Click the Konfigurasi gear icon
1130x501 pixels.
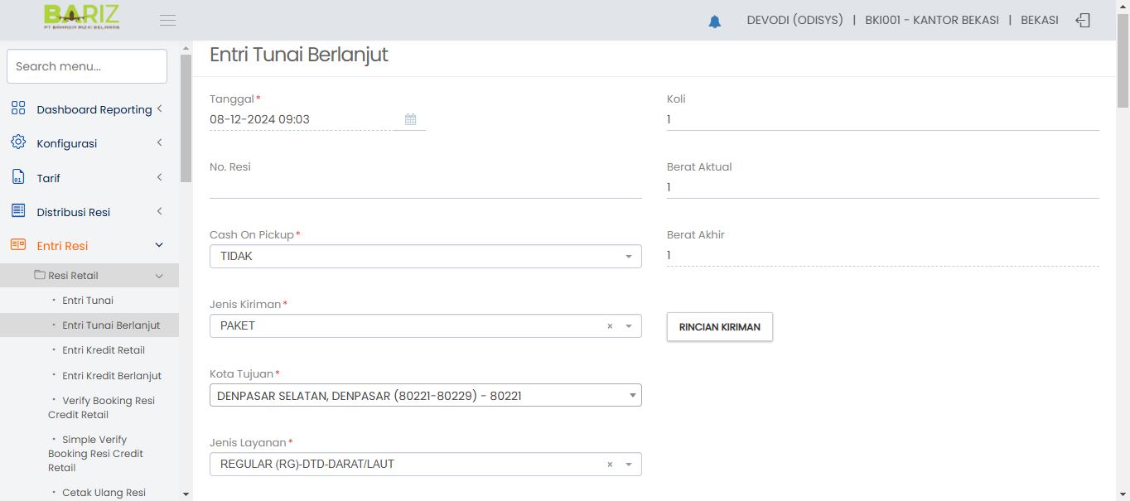[x=18, y=142]
